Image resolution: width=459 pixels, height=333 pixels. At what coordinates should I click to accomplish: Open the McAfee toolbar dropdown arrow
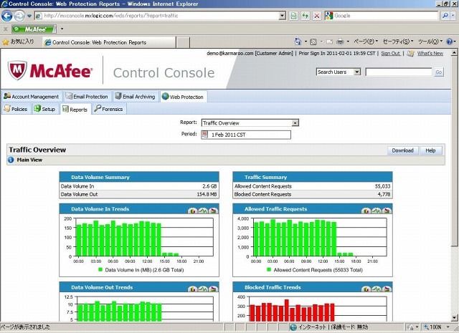coord(62,29)
